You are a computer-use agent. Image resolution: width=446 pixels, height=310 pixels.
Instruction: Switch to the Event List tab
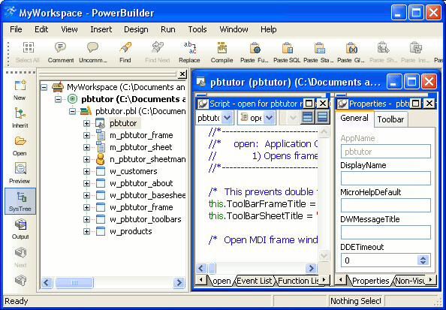point(255,281)
